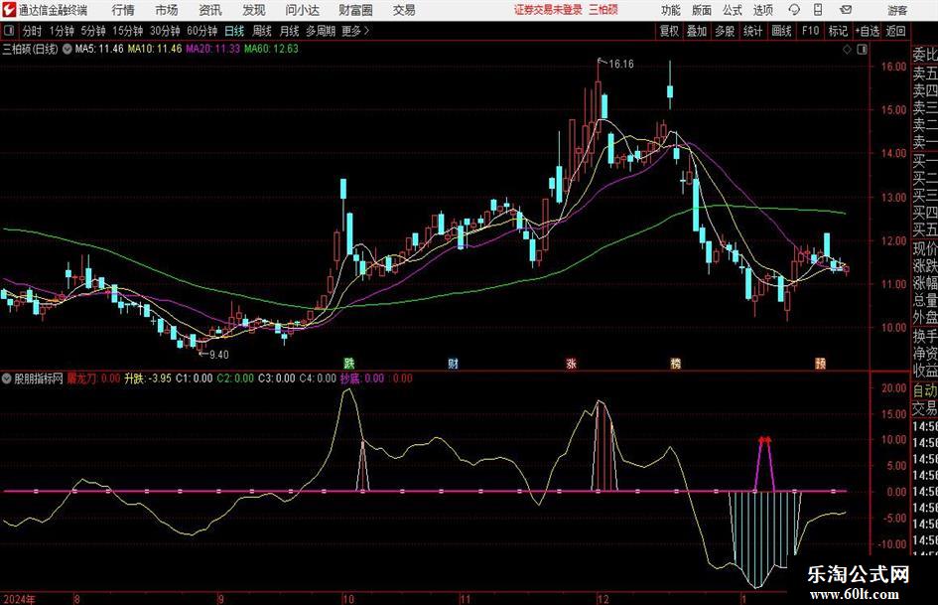The width and height of the screenshot is (938, 605).
Task: Click the 复权 toolbar button
Action: [x=669, y=31]
